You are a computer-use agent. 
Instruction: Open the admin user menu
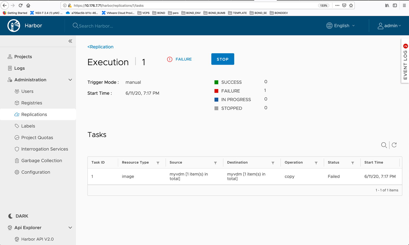click(389, 26)
